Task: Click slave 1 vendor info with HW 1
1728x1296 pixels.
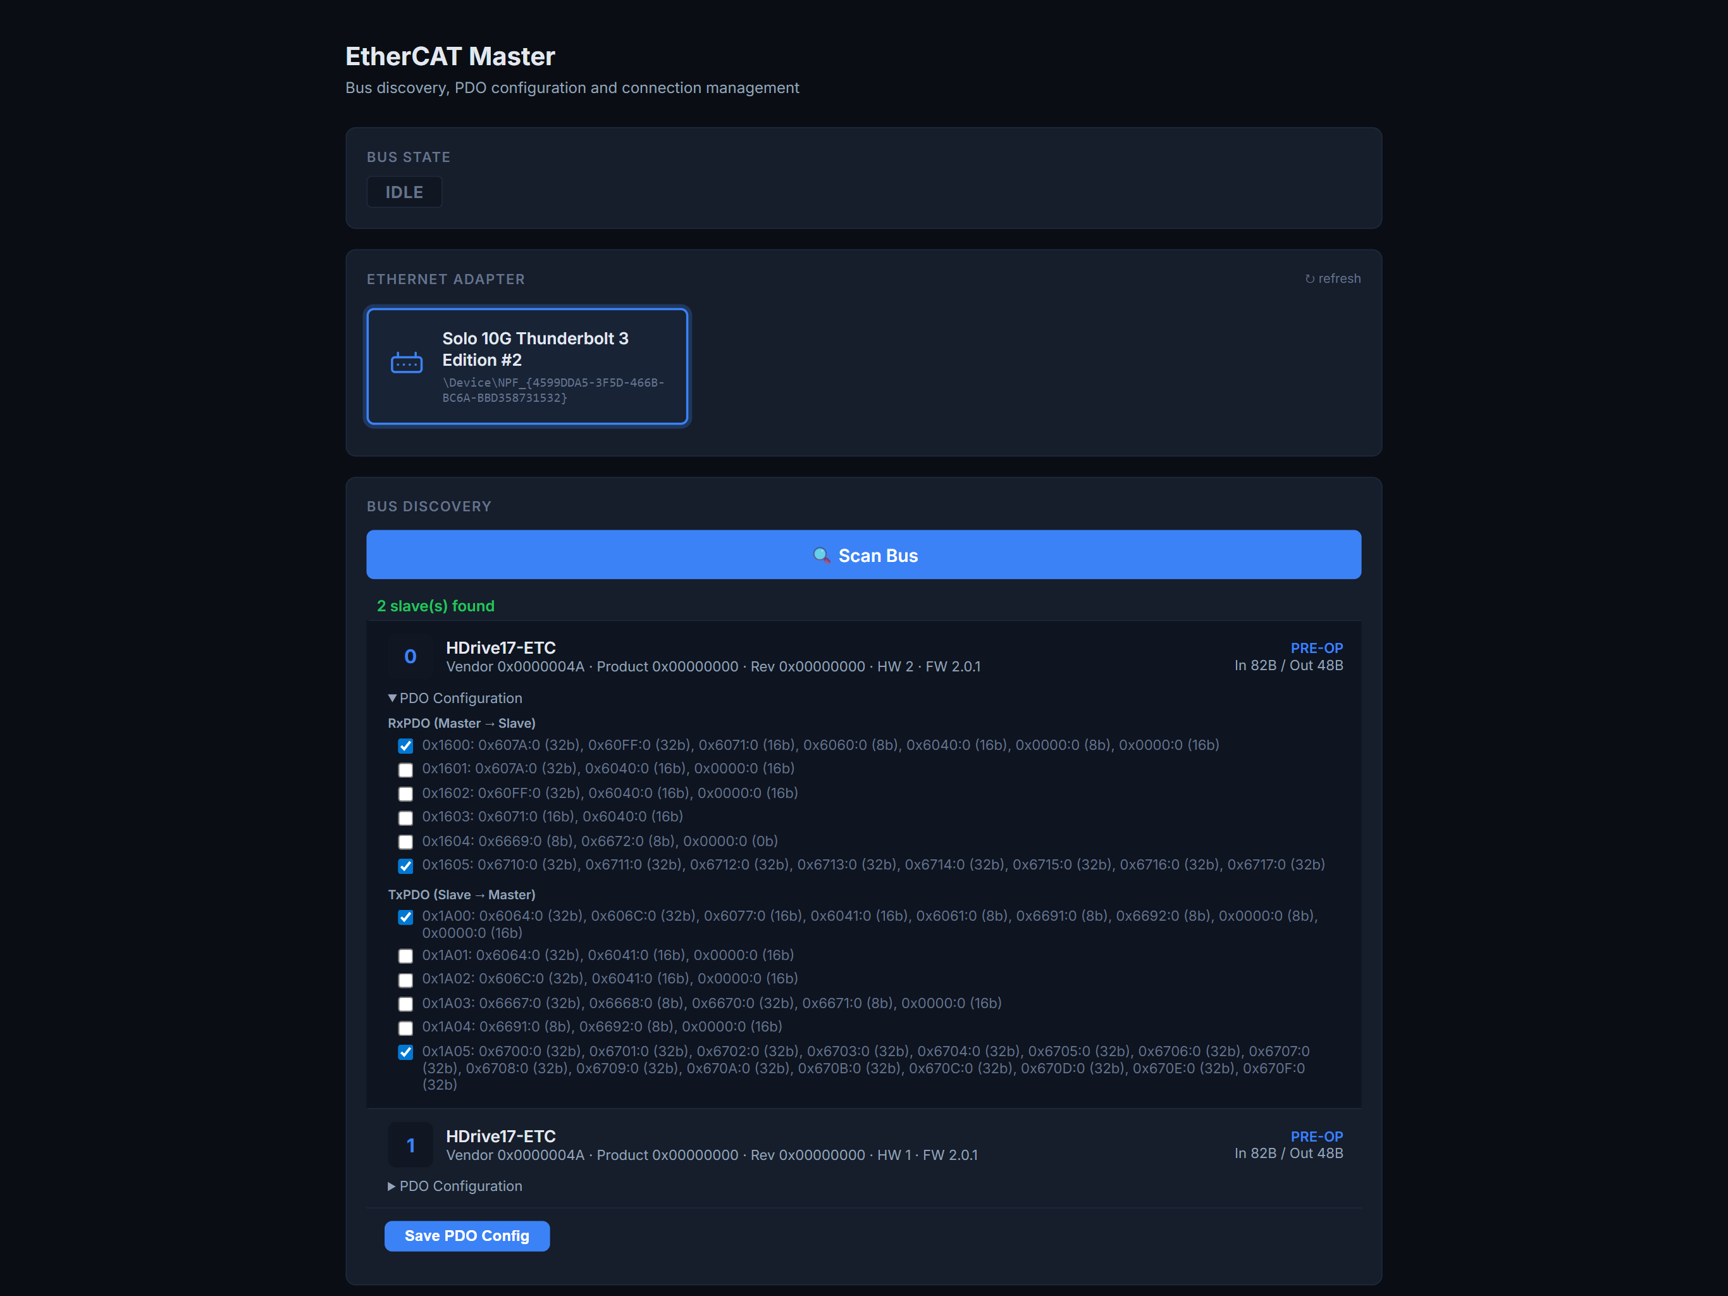Action: point(712,1156)
